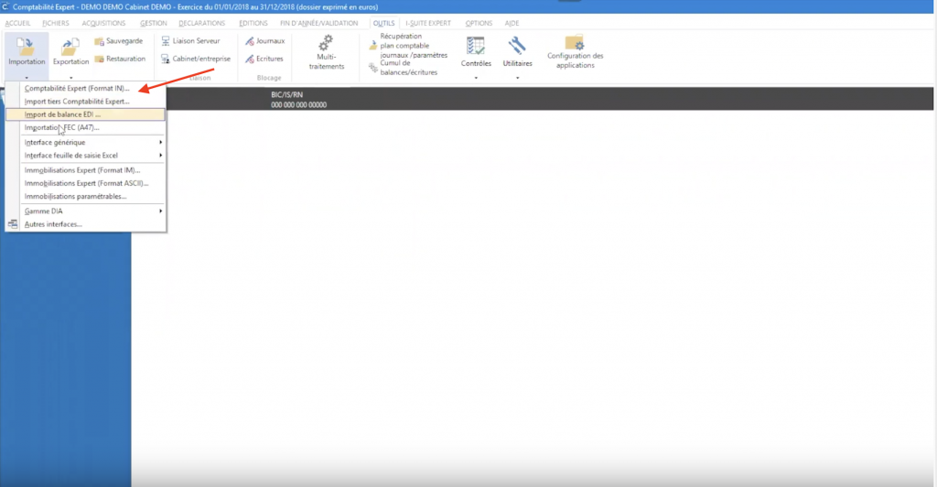Expand the Interface générique submenu arrow

coord(161,142)
